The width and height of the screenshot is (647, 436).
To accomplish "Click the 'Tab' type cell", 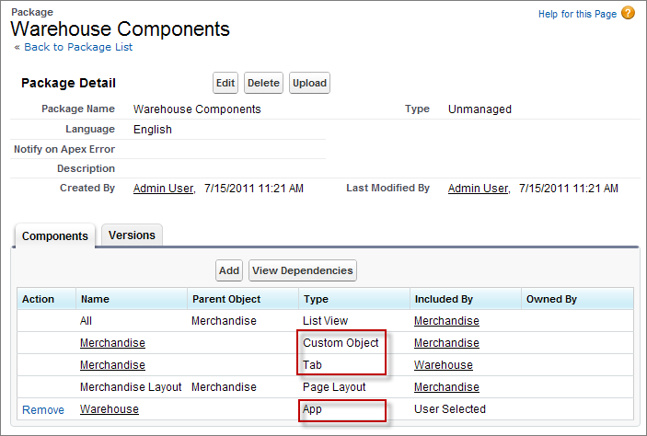I will (312, 365).
